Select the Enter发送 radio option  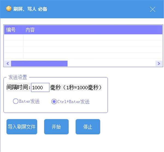(16, 101)
